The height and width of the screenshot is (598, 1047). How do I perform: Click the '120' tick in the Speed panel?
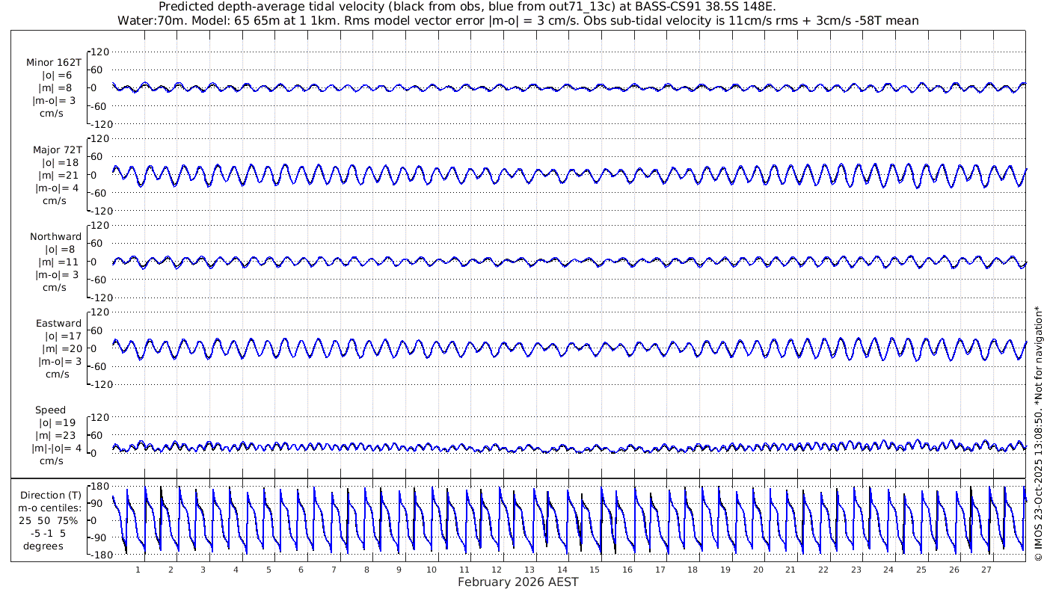pos(100,416)
